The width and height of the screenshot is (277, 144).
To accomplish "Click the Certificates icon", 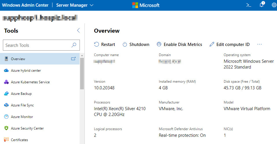I will tap(6, 140).
